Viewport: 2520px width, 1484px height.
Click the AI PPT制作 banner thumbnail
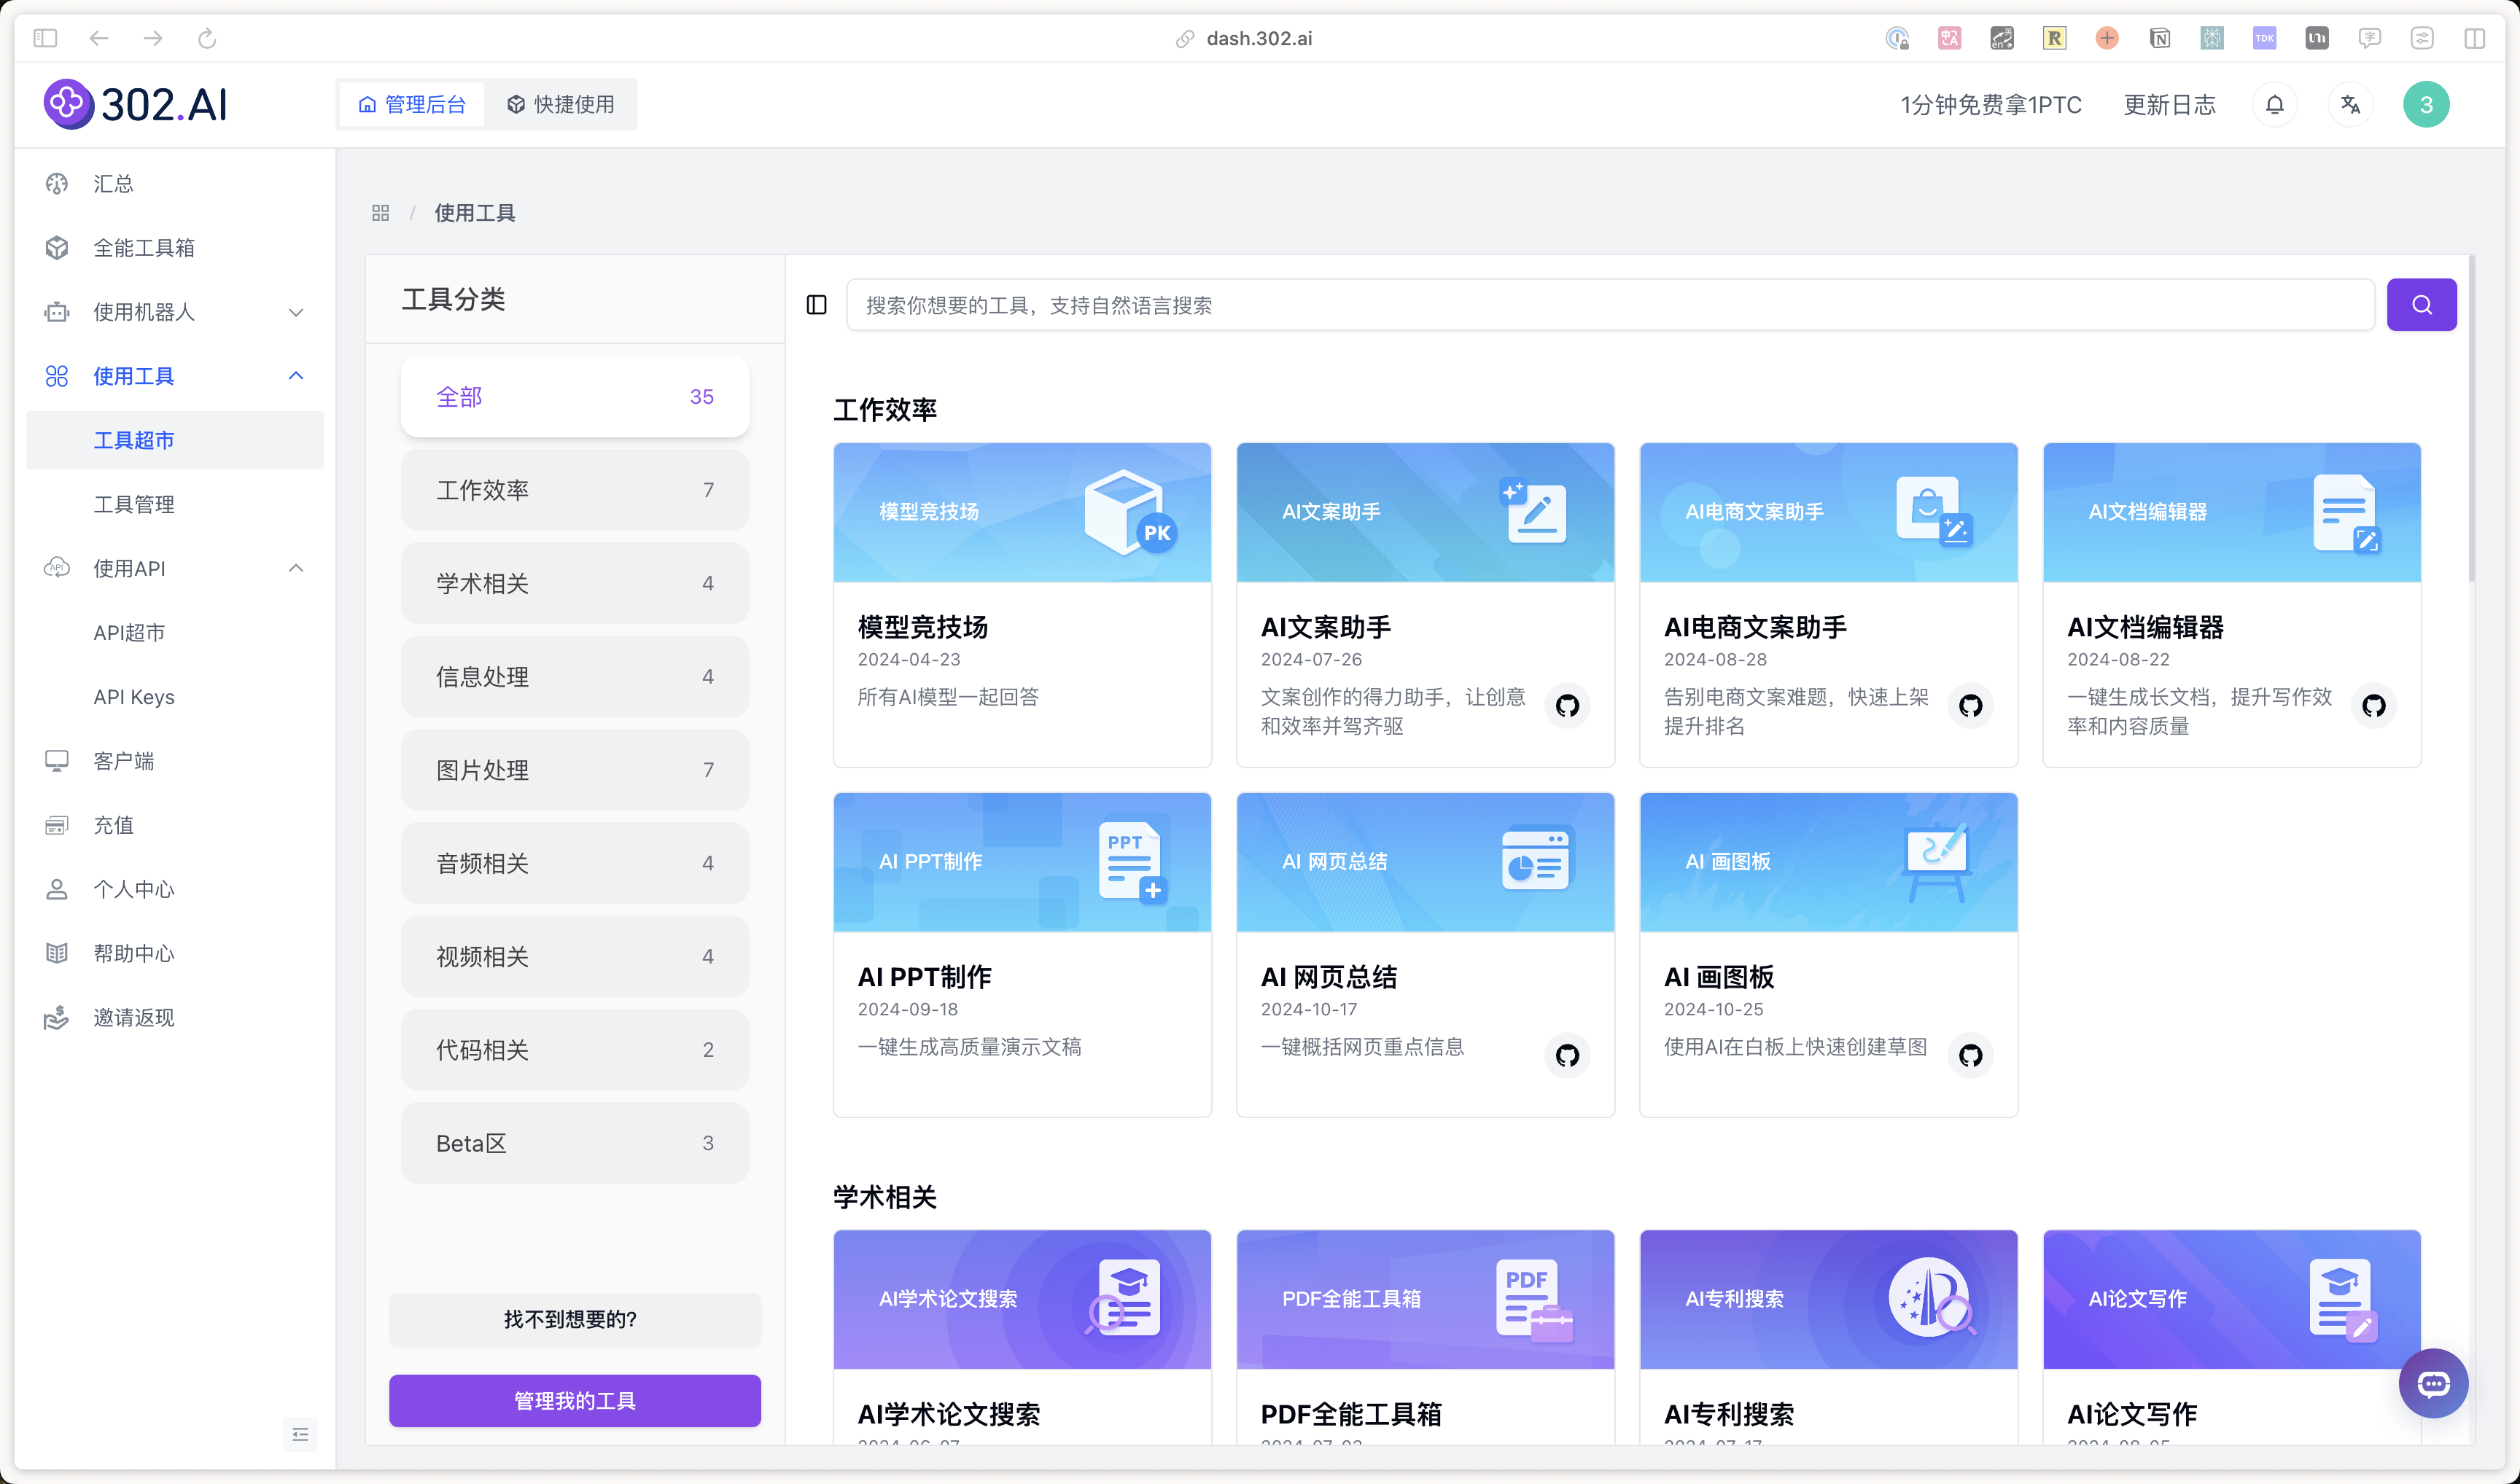pos(1022,862)
